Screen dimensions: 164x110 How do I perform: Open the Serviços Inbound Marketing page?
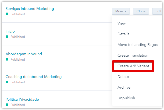tap(30, 9)
